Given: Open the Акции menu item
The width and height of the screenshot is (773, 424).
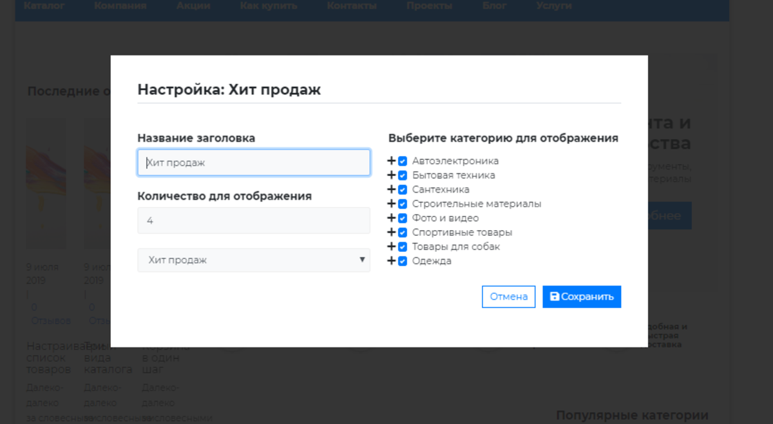Looking at the screenshot, I should [193, 6].
